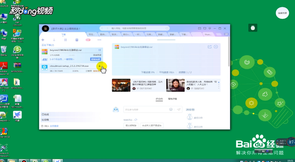Image resolution: width=295 pixels, height=162 pixels.
Task: Open the main menu dropdown icon in title bar
Action: [x=210, y=28]
